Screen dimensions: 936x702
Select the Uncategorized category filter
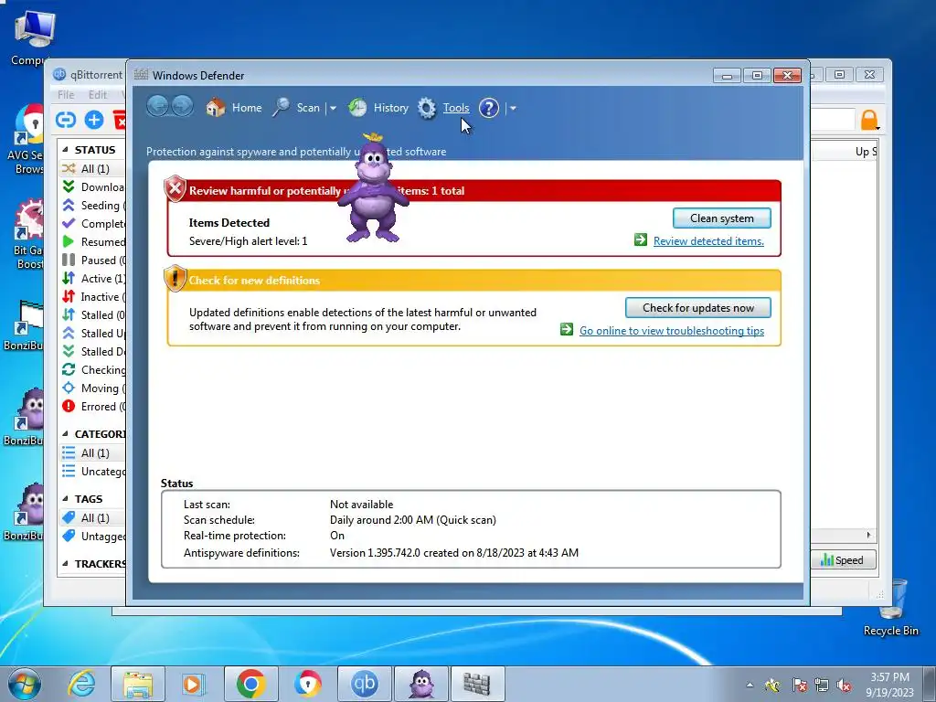[x=92, y=472]
